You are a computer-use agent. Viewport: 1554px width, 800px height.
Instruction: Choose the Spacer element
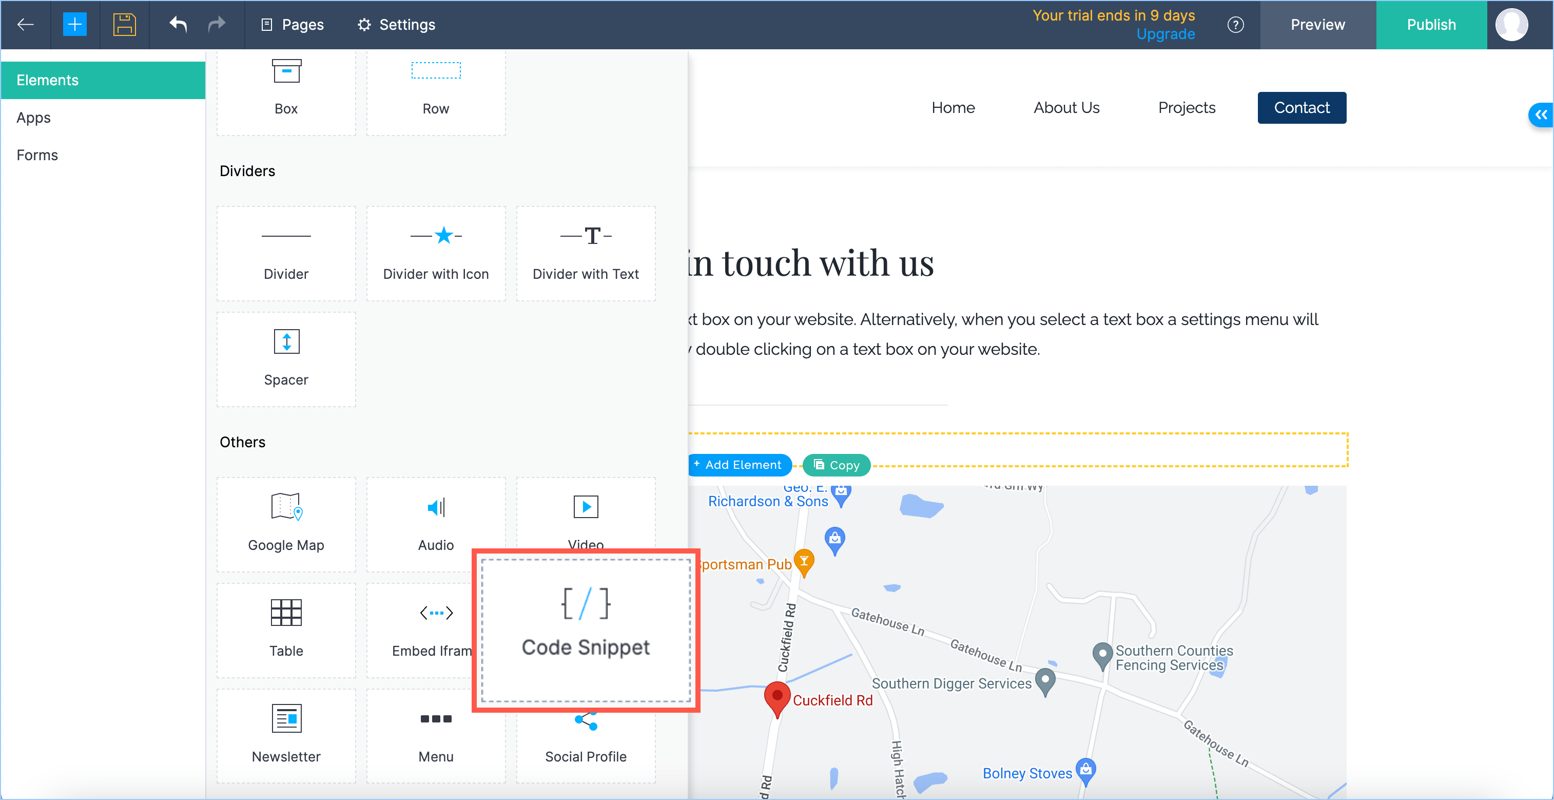(286, 358)
